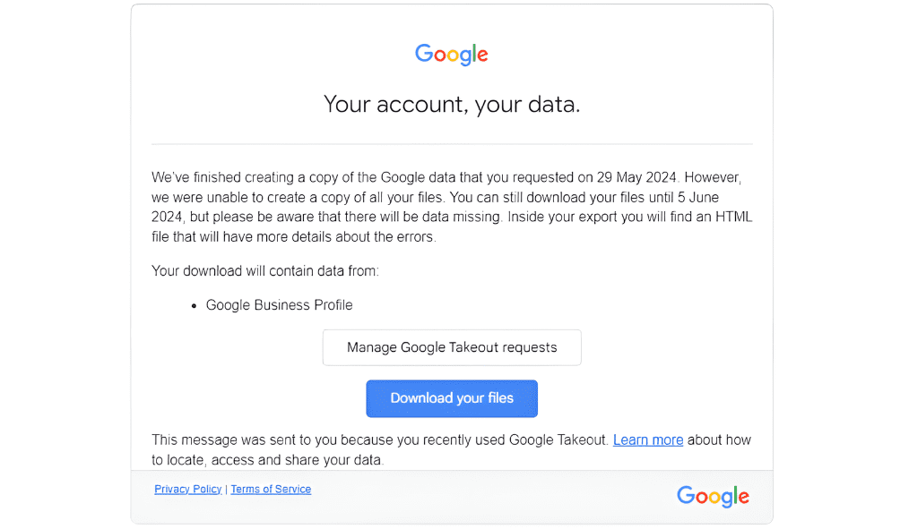Viewport: 900px width, 529px height.
Task: Click the bullet point beside Google Business Profile
Action: pos(193,304)
